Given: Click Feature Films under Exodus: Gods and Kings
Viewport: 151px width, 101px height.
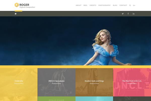Looking at the screenshot, I should [94, 84].
